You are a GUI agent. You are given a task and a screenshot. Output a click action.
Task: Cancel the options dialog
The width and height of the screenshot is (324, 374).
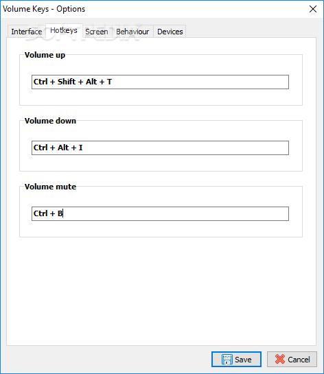point(292,359)
